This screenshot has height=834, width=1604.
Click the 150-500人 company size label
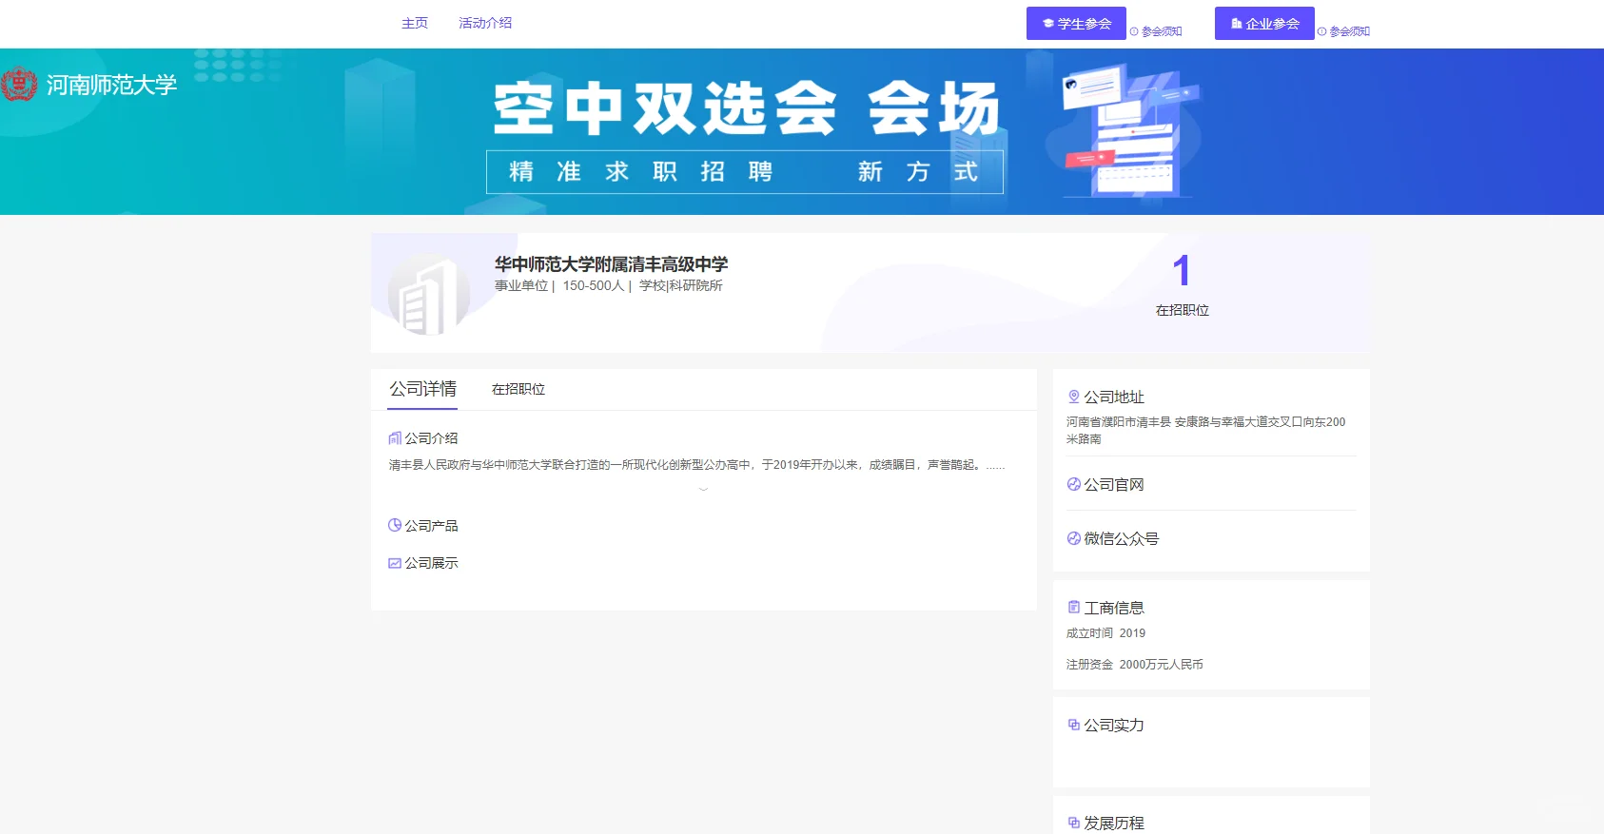(594, 285)
